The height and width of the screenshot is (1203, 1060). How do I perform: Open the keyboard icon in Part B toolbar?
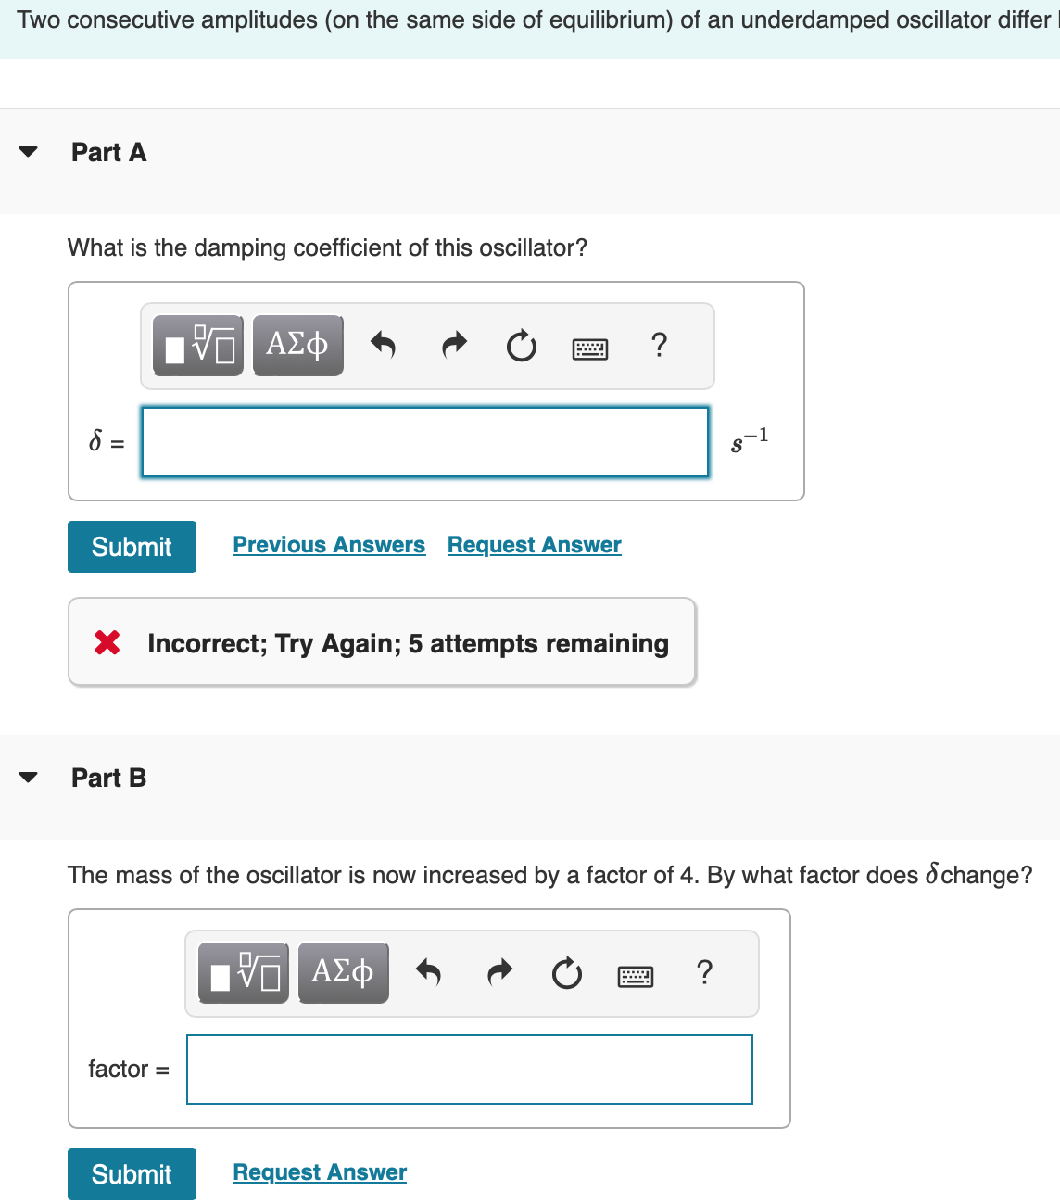[636, 975]
